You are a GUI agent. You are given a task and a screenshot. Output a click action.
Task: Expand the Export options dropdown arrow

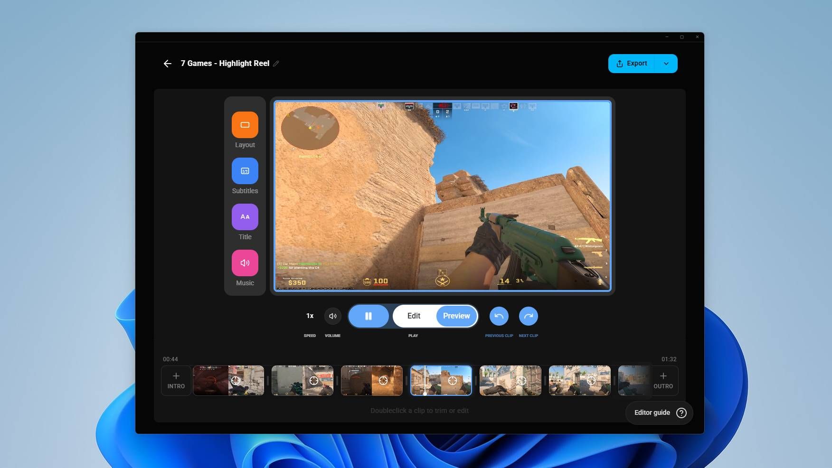[x=666, y=64]
